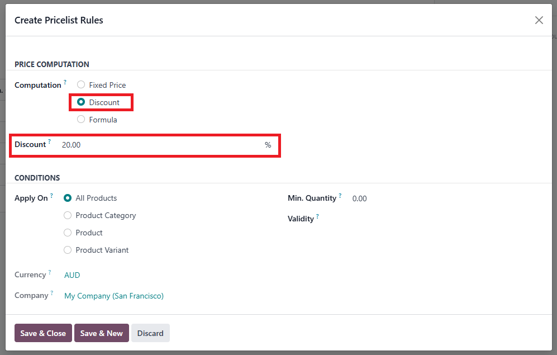Select the Discount computation radio button
Screen dimensions: 557x355
(x=82, y=102)
